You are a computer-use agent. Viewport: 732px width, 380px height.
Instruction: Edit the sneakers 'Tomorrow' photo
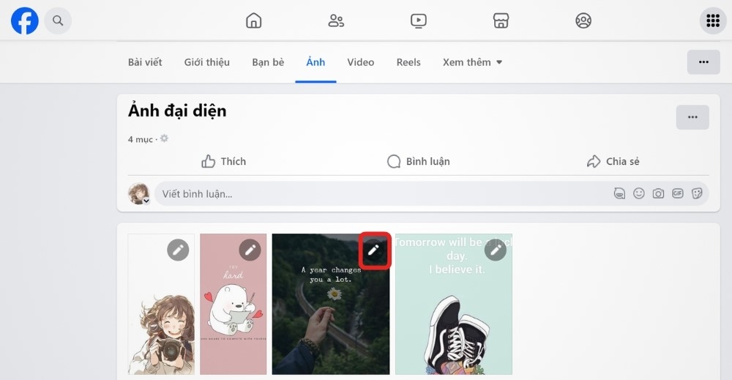(x=496, y=250)
